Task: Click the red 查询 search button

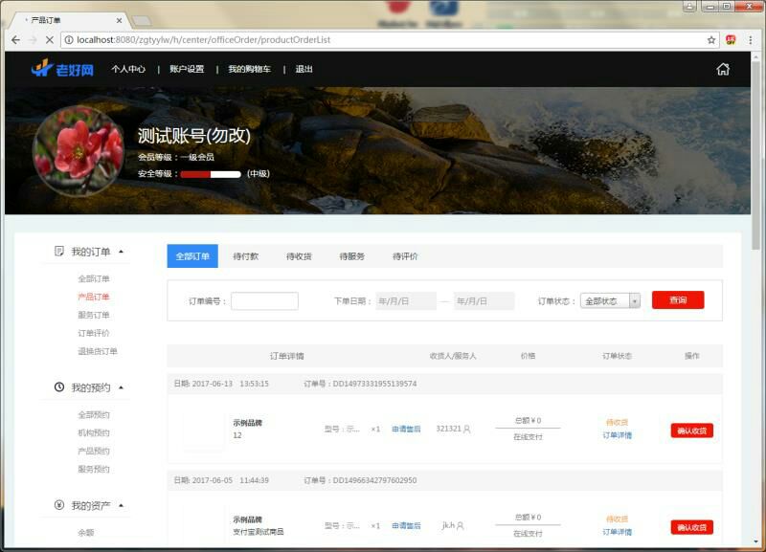Action: [x=678, y=300]
